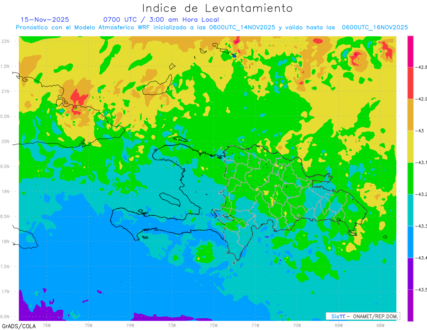Click the longitude label '76W'
The width and height of the screenshot is (427, 330).
(x=47, y=325)
